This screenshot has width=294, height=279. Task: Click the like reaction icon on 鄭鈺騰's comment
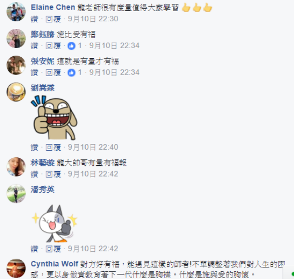point(71,46)
